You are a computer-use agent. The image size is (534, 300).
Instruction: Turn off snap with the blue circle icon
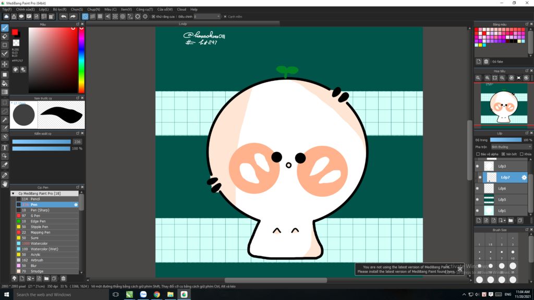point(85,16)
